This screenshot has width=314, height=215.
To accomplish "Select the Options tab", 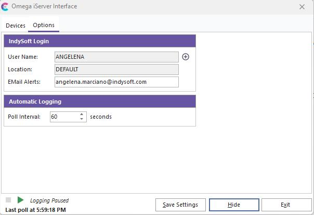I will [44, 26].
